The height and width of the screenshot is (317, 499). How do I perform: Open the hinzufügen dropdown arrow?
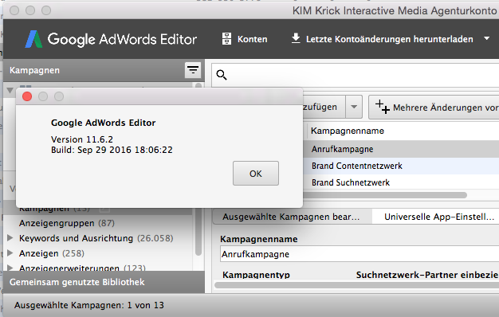point(354,107)
